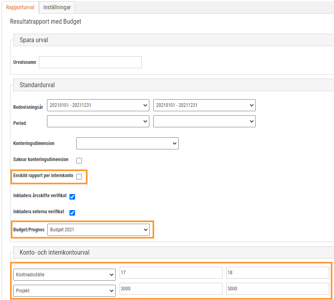Image resolution: width=334 pixels, height=300 pixels.
Task: Click the Projekt from field containing 3000
Action: pyautogui.click(x=171, y=289)
